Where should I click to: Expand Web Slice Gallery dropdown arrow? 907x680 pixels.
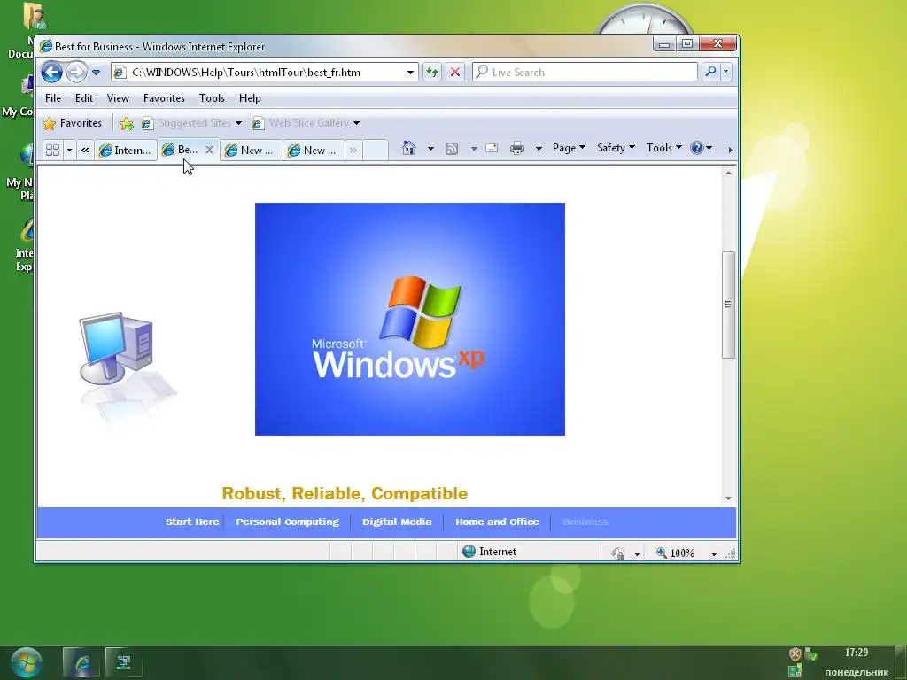(356, 123)
